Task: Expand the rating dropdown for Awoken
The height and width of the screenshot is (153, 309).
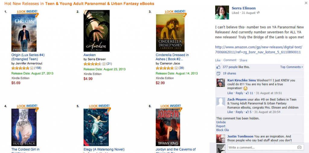Action: point(104,64)
